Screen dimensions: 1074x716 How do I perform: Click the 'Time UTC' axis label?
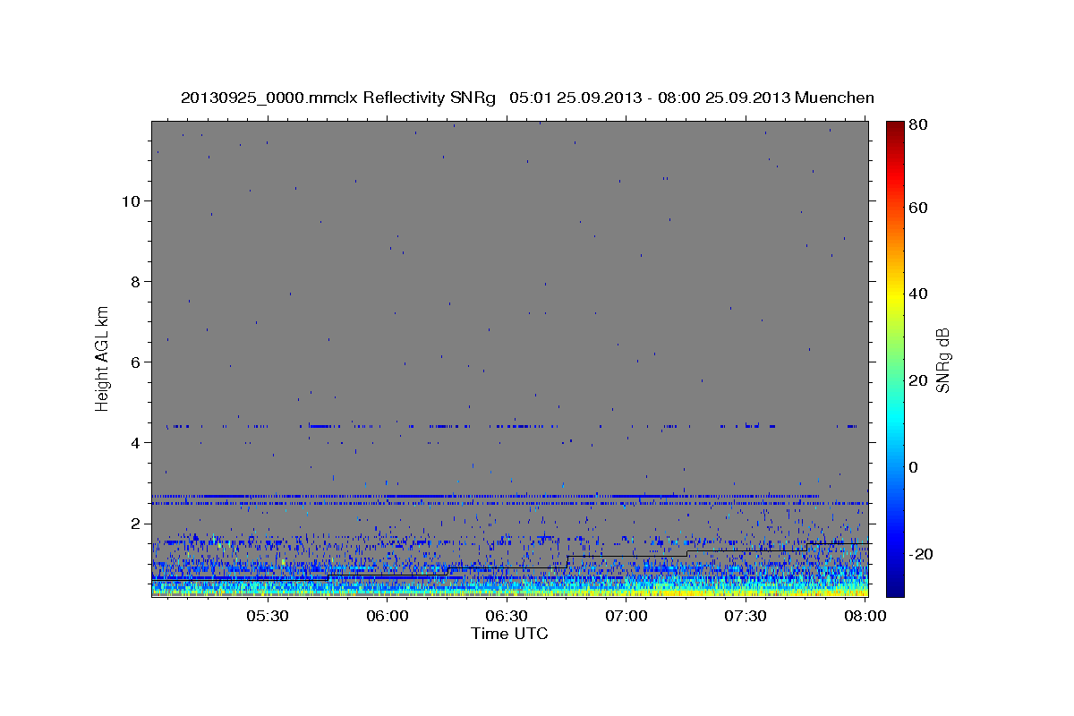point(509,634)
